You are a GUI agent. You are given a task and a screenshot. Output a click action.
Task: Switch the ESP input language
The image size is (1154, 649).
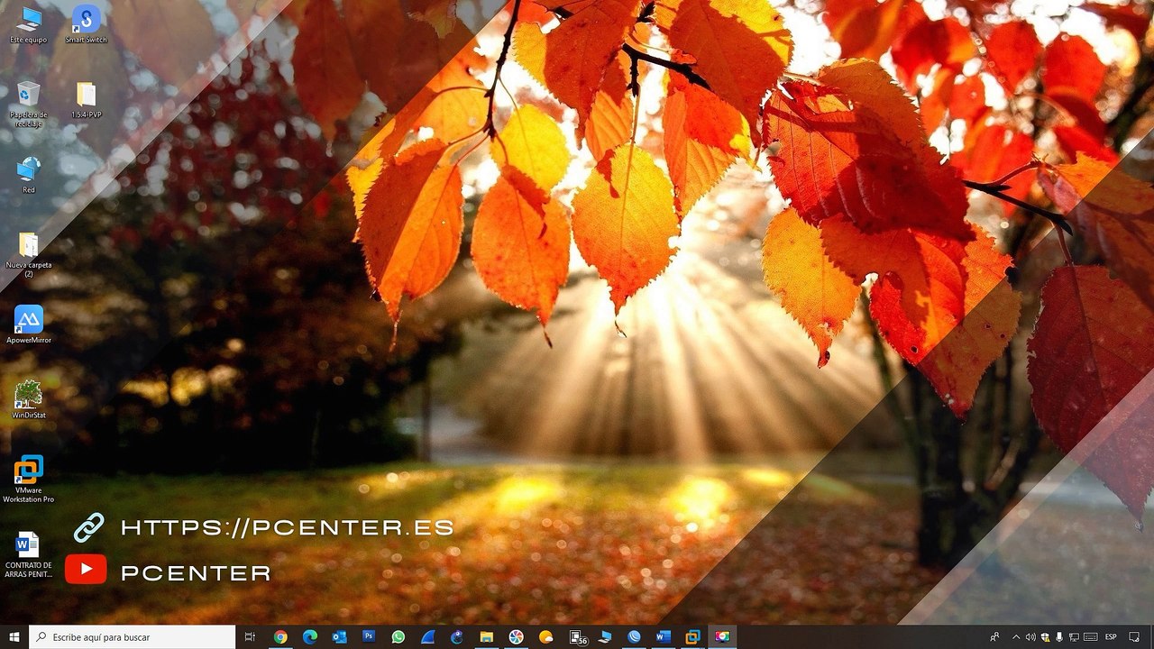point(1111,637)
